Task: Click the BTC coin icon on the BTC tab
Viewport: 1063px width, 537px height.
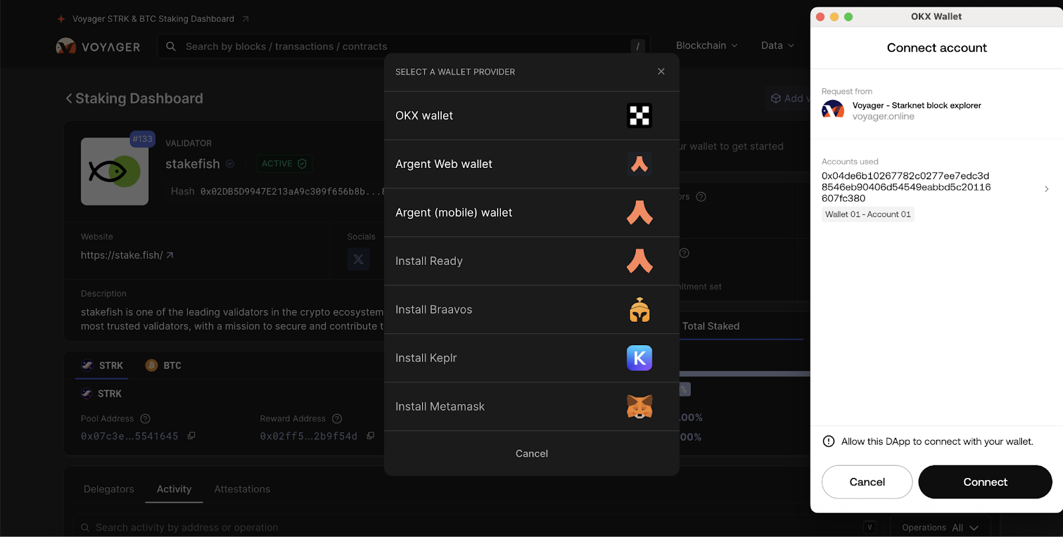Action: click(x=151, y=365)
